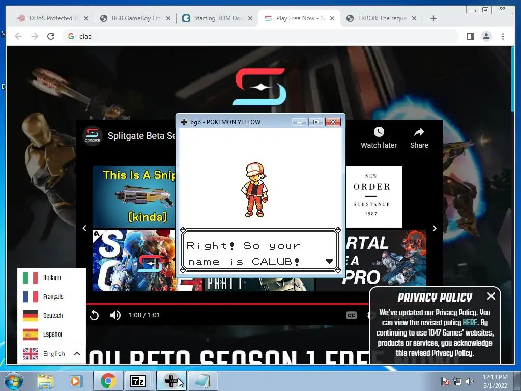This screenshot has width=521, height=391.
Task: Open Windows Explorer from taskbar
Action: 45,381
